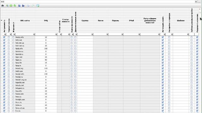Select the 4study.net URL cell
Screen dimensions: 202x113
(x=25, y=85)
